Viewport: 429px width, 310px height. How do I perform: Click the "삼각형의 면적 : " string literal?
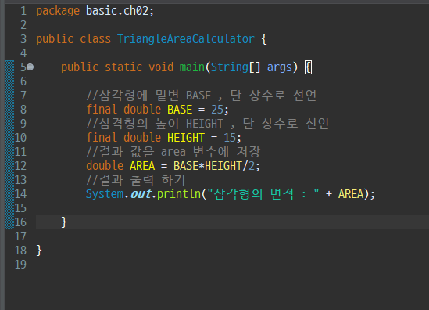coord(263,194)
